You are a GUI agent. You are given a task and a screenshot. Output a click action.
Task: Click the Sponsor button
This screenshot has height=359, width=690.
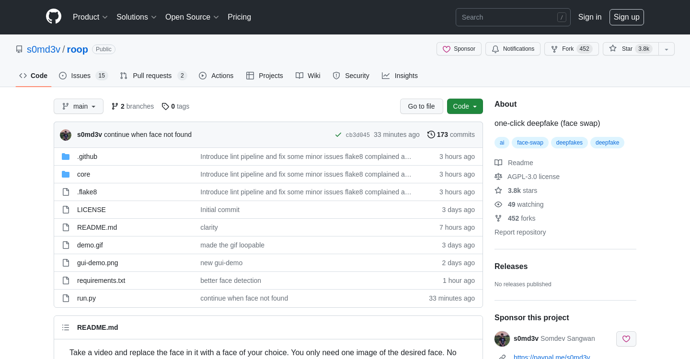(459, 49)
